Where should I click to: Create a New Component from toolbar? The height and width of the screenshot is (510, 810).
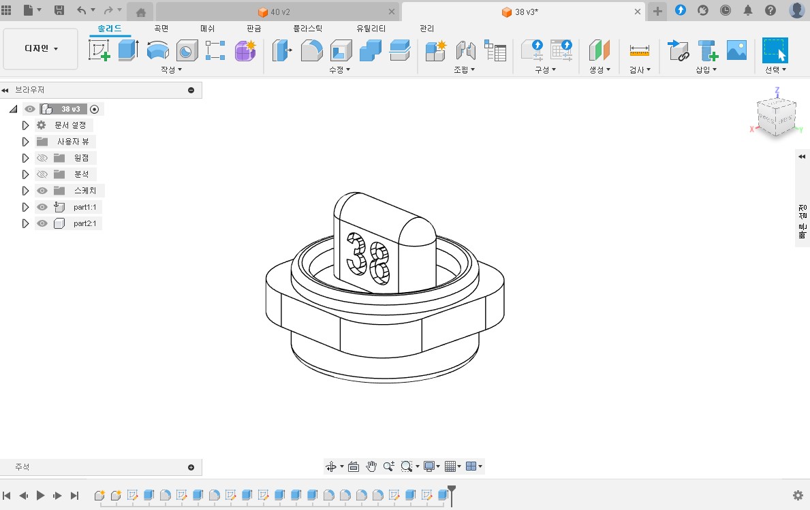pyautogui.click(x=435, y=50)
